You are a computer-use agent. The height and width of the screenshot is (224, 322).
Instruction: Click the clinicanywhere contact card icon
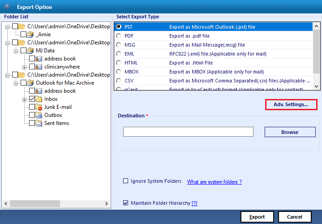[39, 67]
